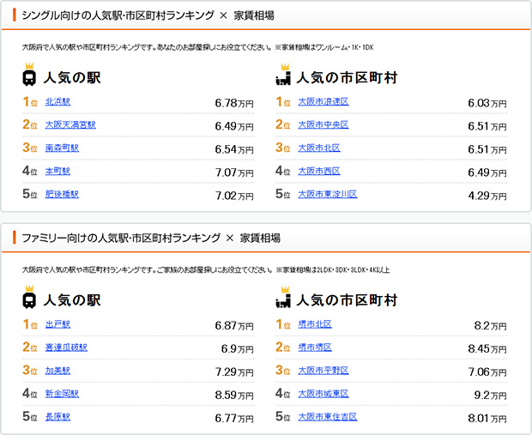Select the 大阪市西区 link
Image resolution: width=532 pixels, height=435 pixels.
point(319,171)
